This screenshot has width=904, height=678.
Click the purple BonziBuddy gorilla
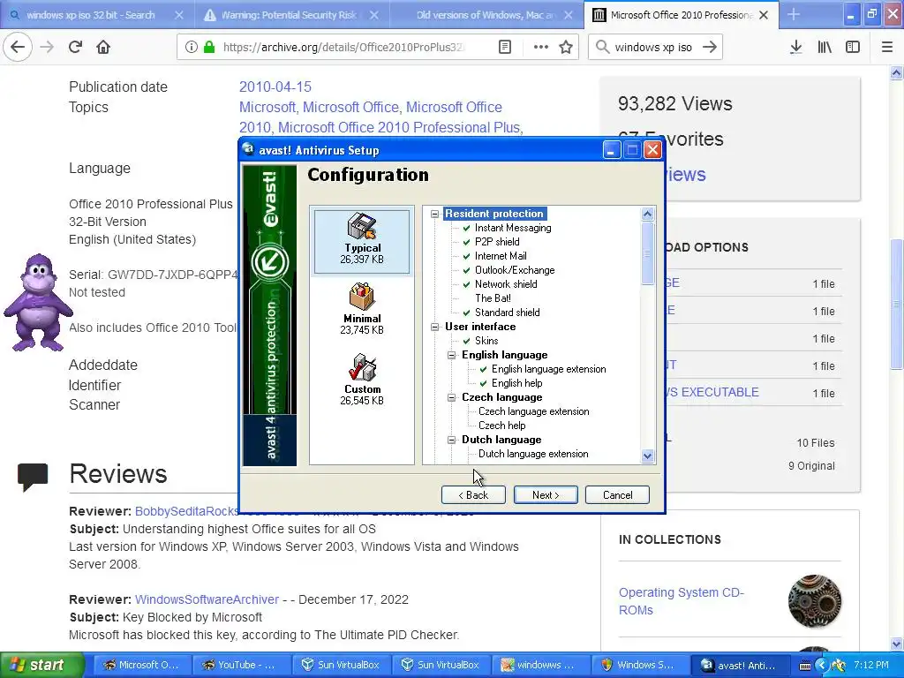point(37,303)
